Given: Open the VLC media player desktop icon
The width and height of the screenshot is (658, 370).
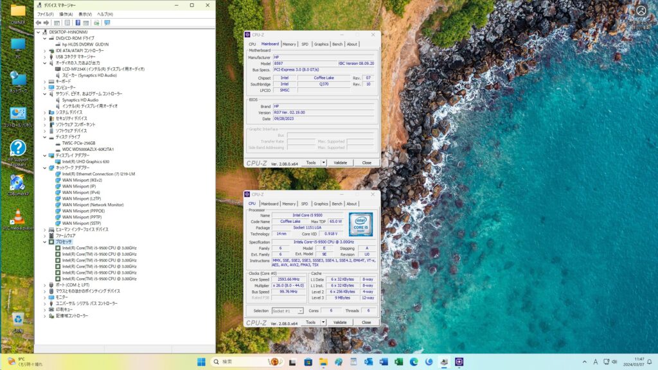Looking at the screenshot, I should (17, 218).
